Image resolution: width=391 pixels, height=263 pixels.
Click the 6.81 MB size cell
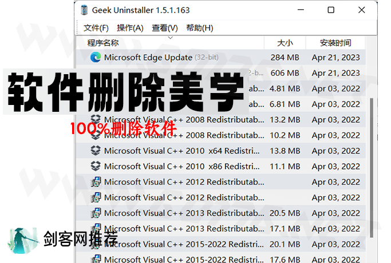click(x=285, y=104)
